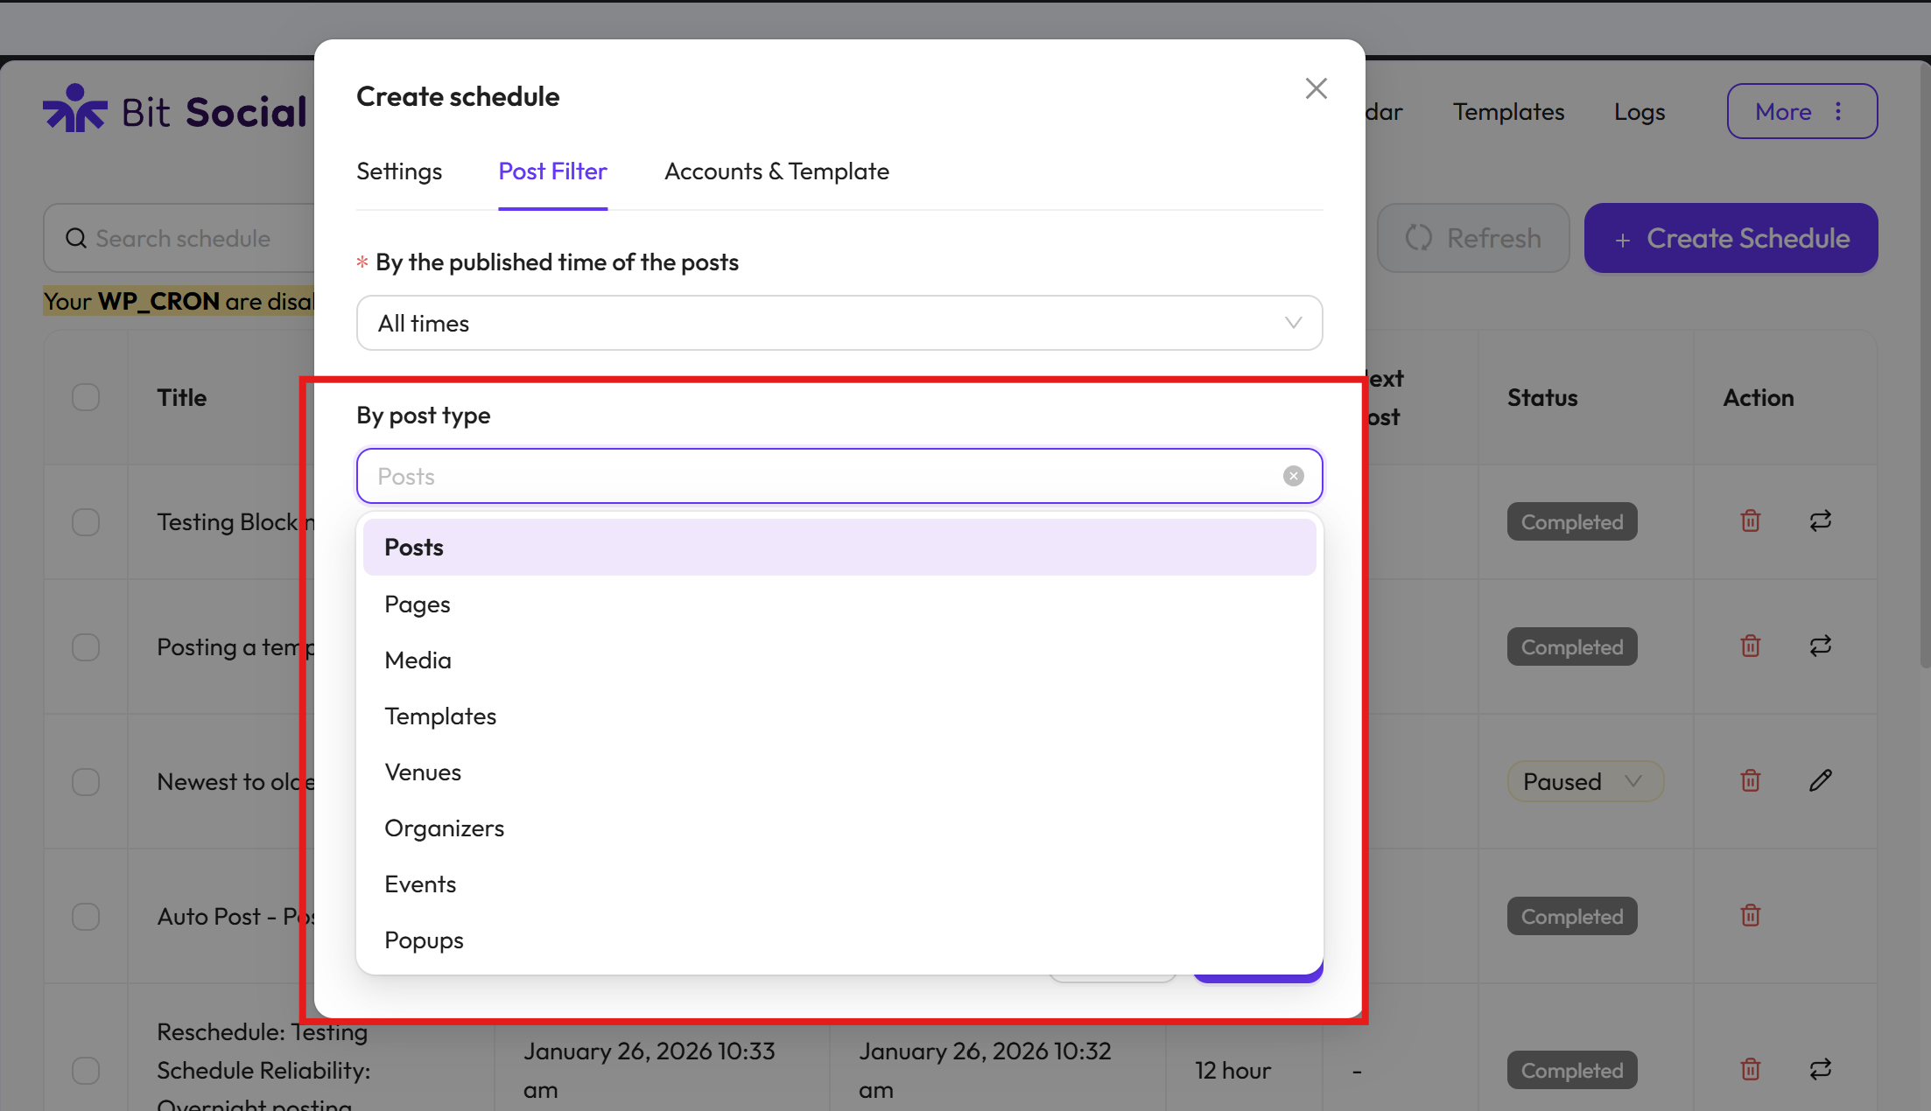Switch to the Accounts & Template tab
This screenshot has height=1111, width=1931.
[x=776, y=171]
